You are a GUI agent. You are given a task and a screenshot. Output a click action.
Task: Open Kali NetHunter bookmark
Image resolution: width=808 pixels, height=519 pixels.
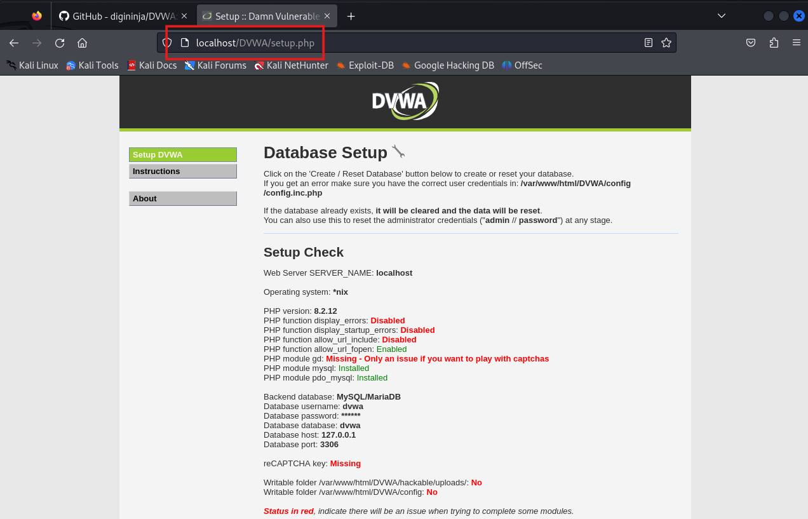coord(291,65)
